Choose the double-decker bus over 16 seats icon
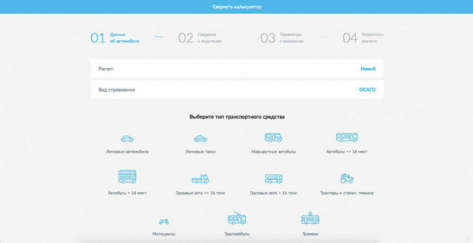 [x=127, y=176]
